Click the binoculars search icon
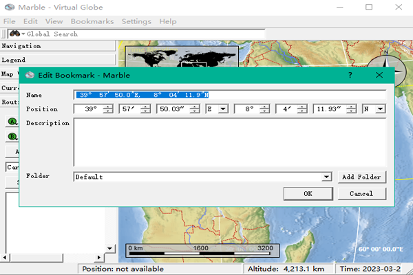 pyautogui.click(x=14, y=34)
